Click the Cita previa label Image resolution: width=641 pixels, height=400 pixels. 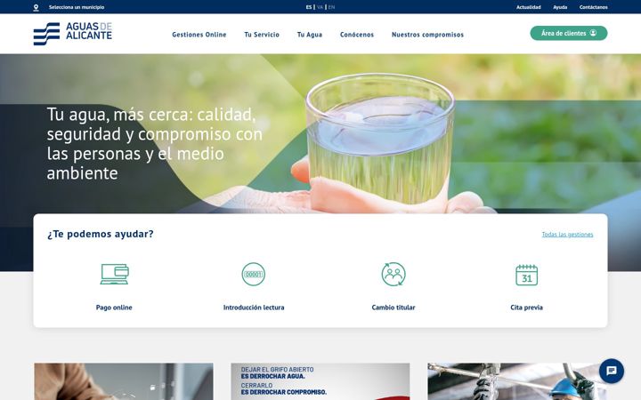pos(526,308)
